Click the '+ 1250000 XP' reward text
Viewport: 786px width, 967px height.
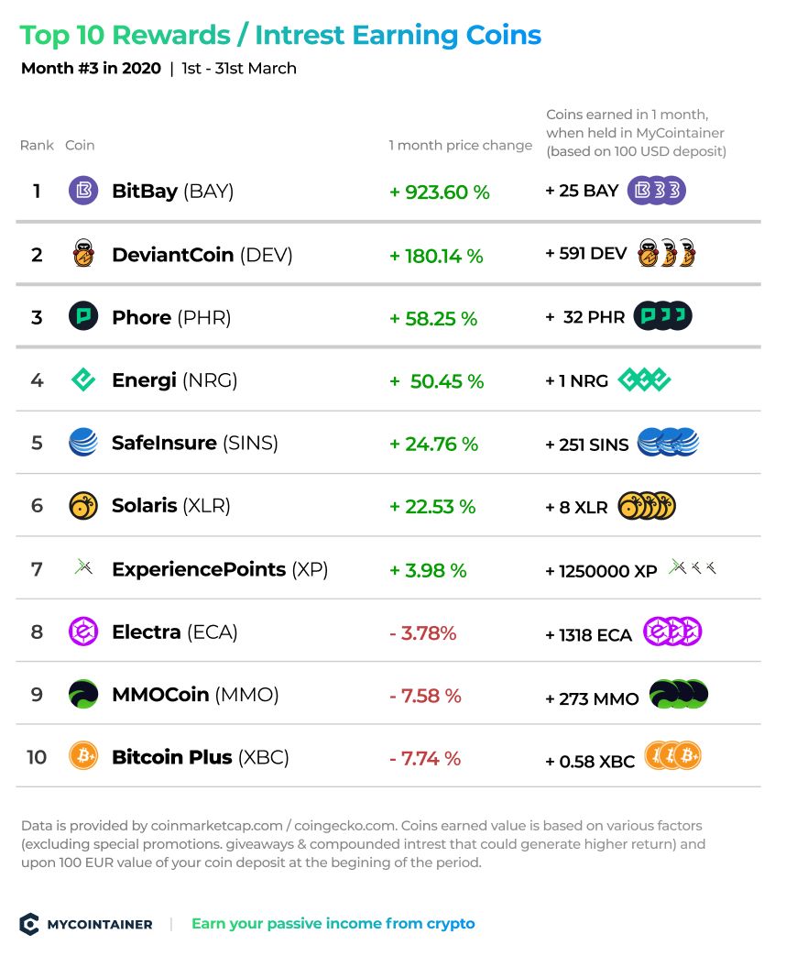[601, 571]
